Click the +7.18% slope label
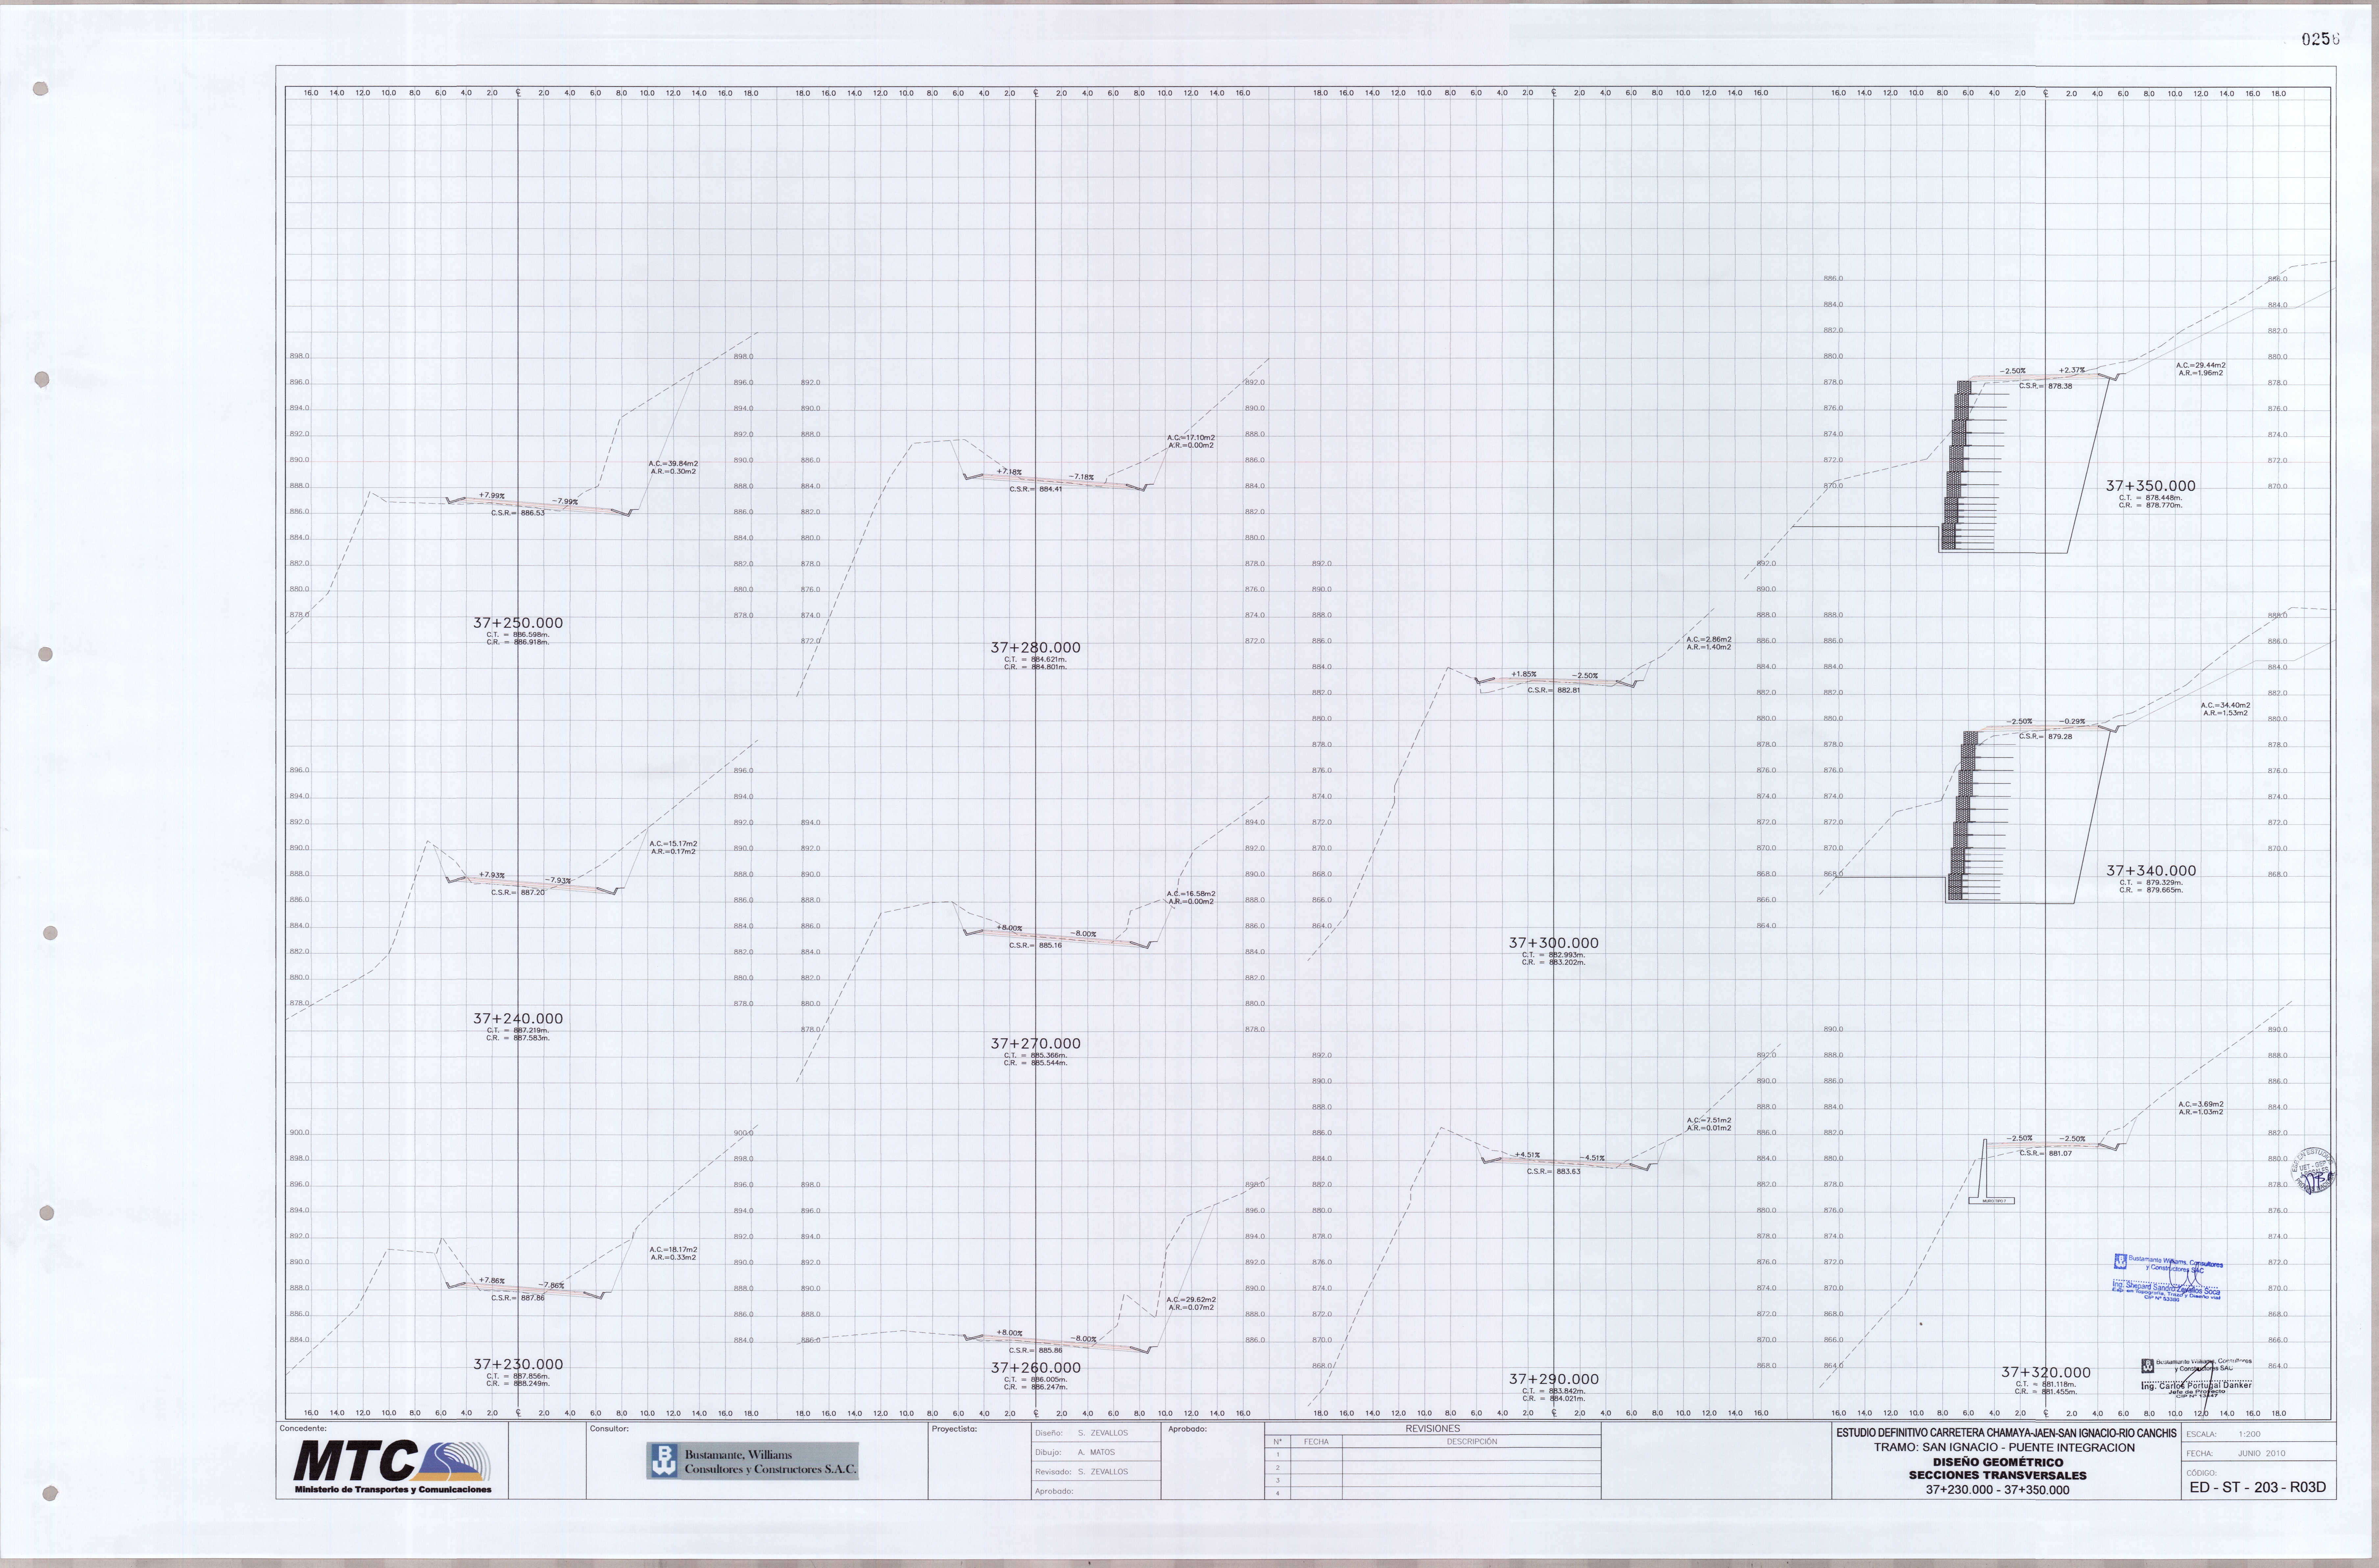The image size is (2379, 1568). click(1009, 472)
